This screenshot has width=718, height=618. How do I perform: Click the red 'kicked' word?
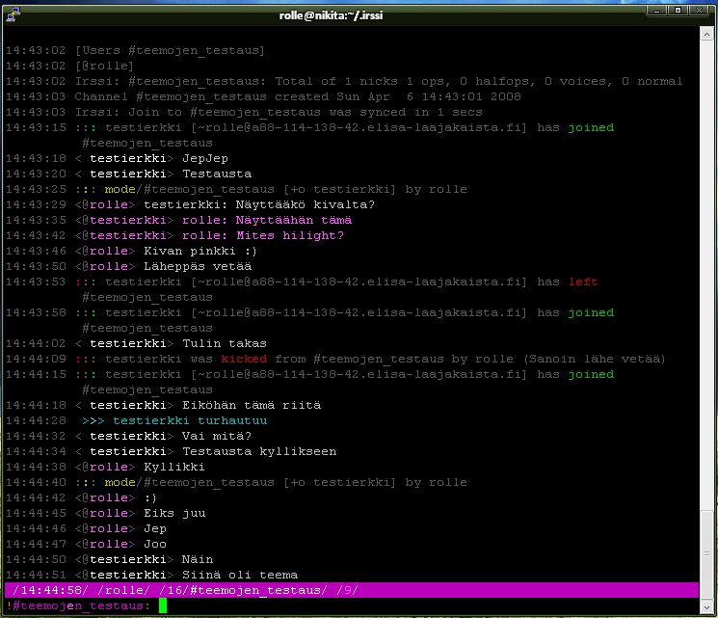click(x=244, y=359)
